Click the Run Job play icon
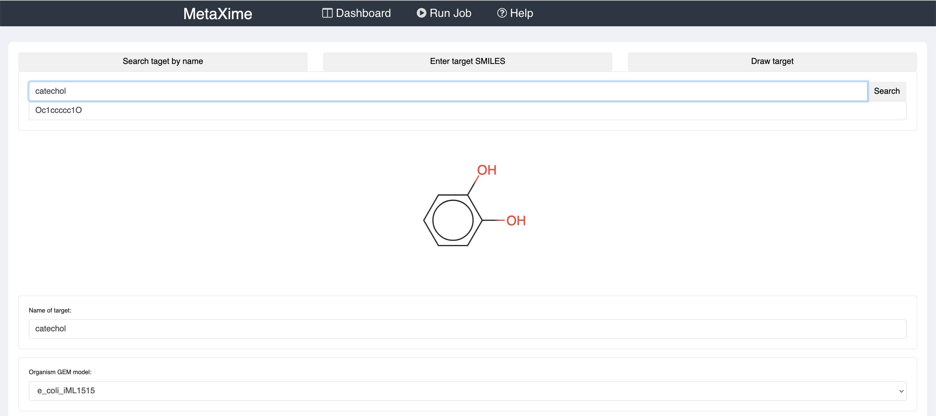 pos(421,13)
